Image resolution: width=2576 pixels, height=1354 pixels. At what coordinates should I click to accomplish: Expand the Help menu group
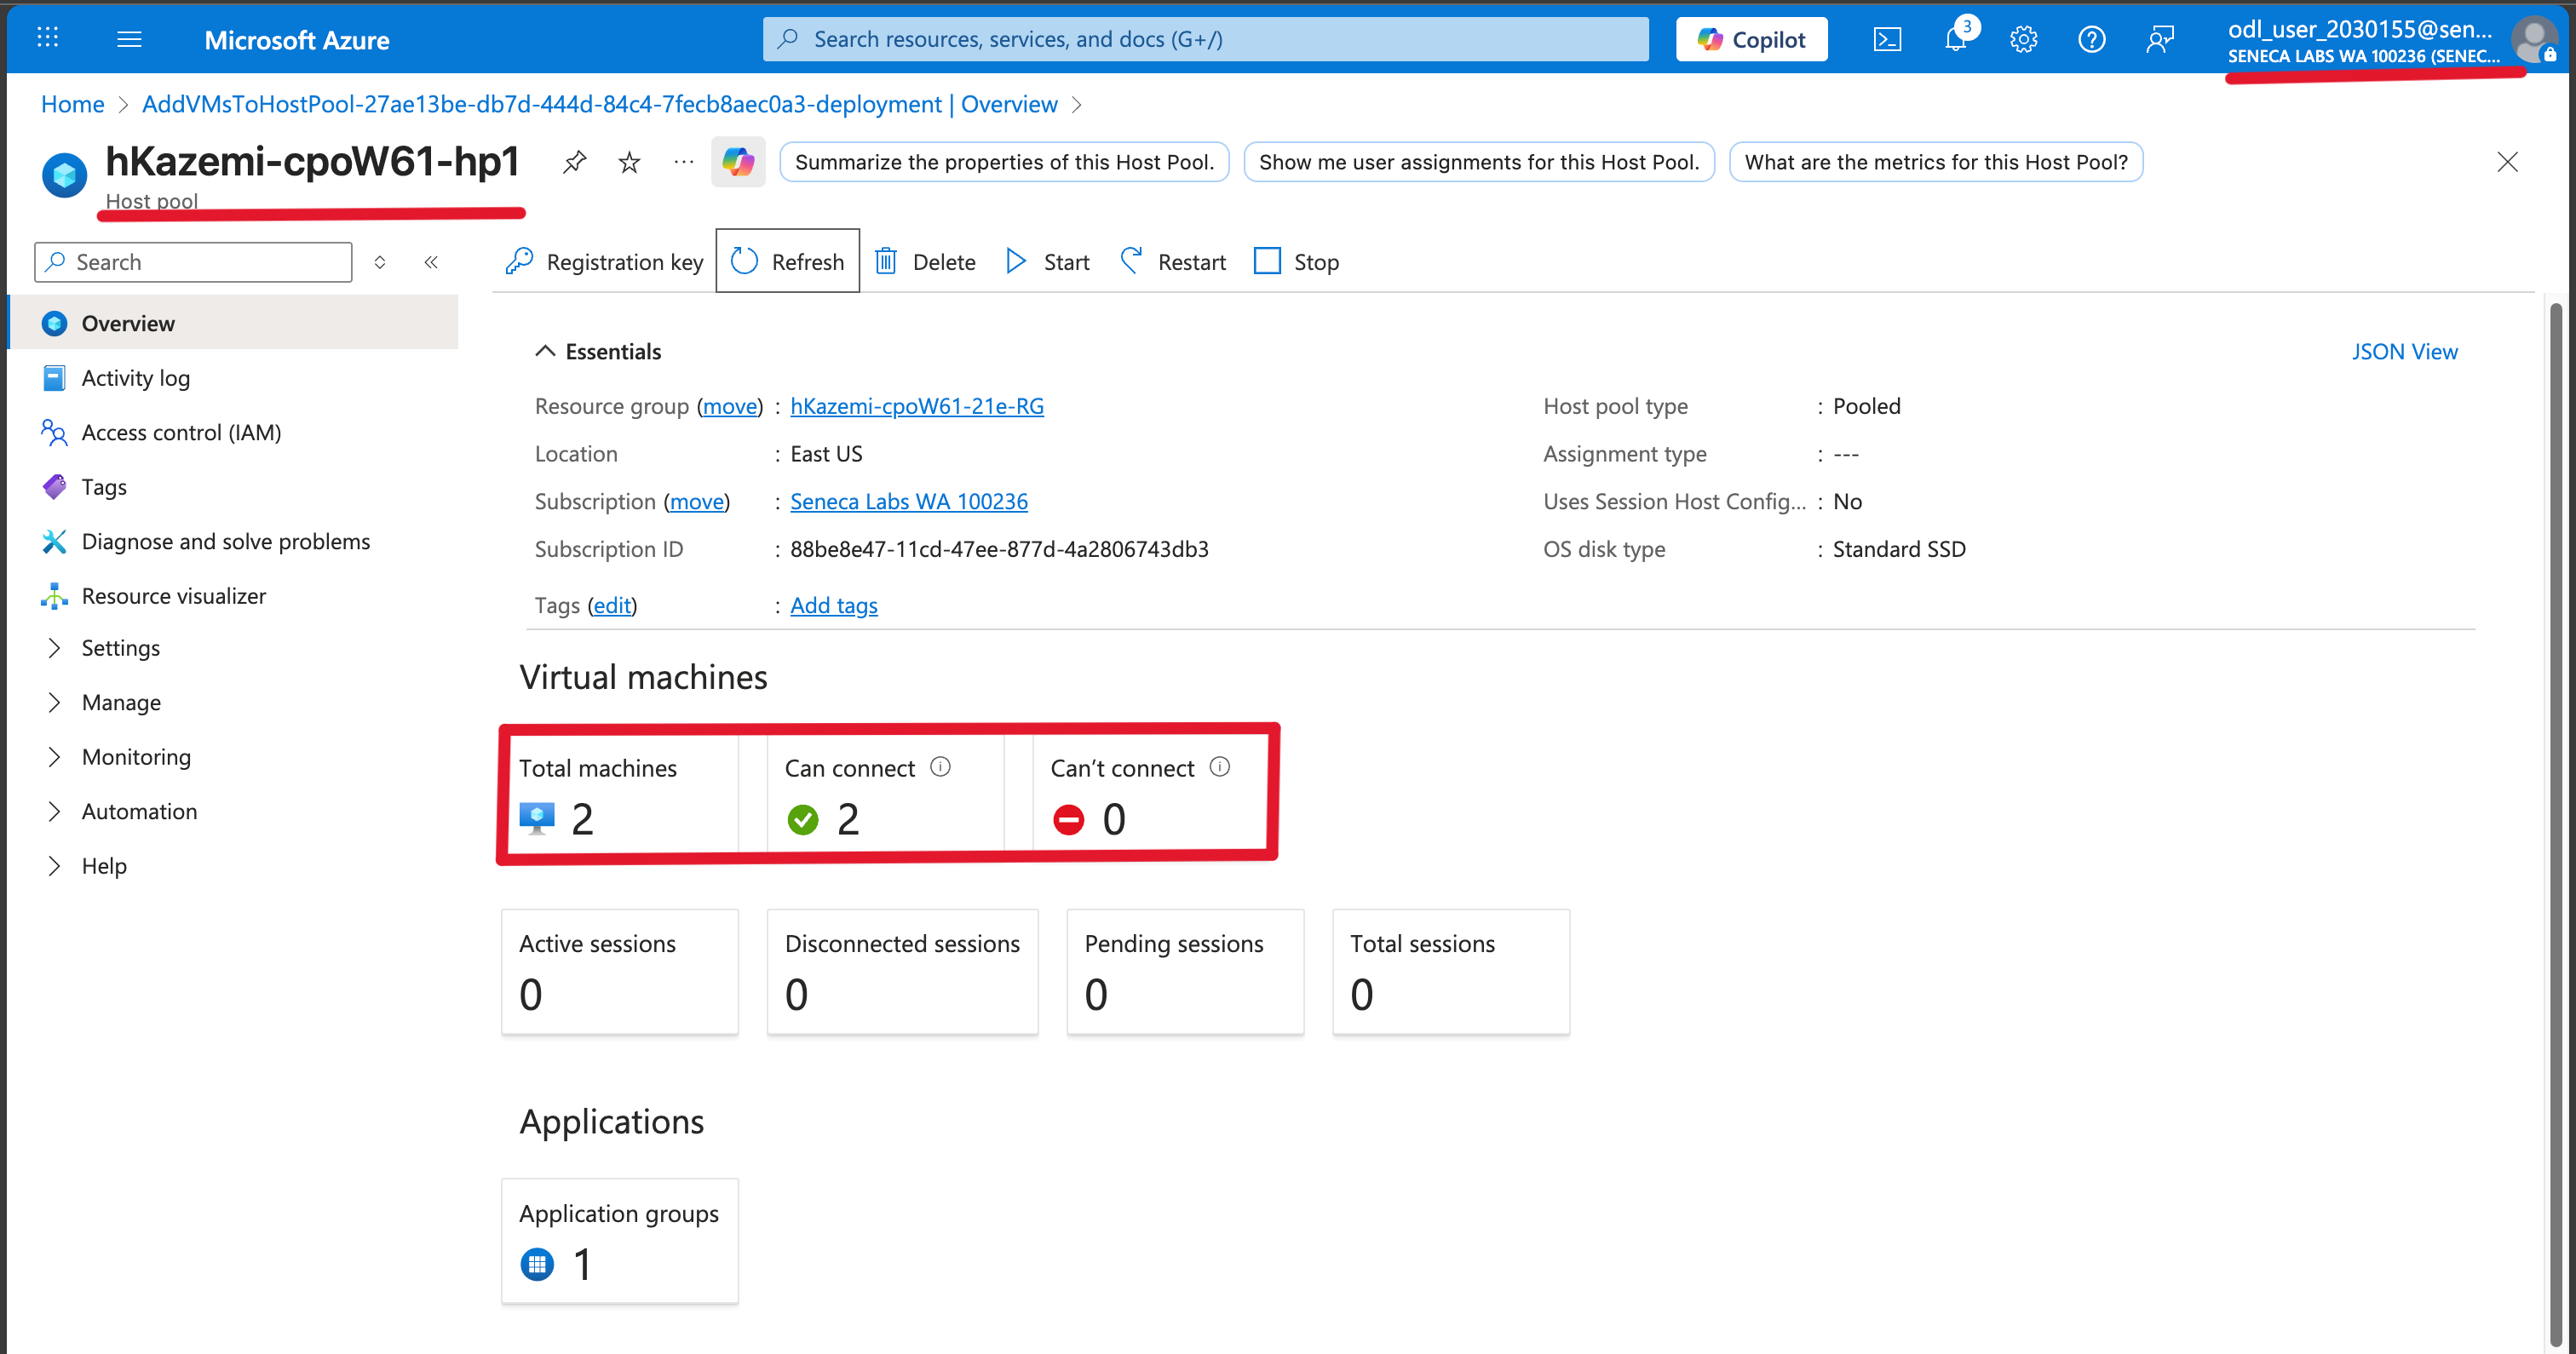click(x=54, y=866)
